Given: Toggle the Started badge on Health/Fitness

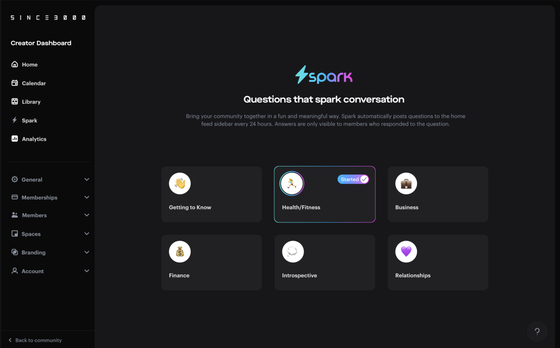Looking at the screenshot, I should click(353, 179).
